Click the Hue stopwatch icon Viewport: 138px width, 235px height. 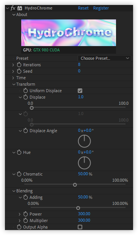[19, 152]
